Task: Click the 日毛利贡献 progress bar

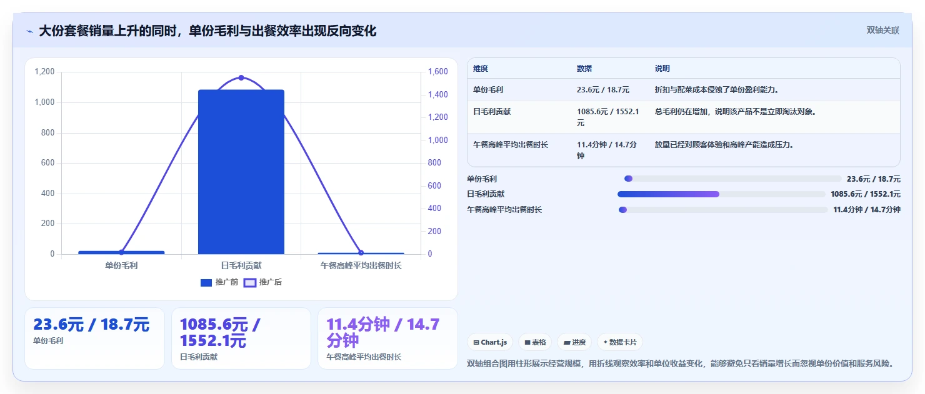Action: 721,194
